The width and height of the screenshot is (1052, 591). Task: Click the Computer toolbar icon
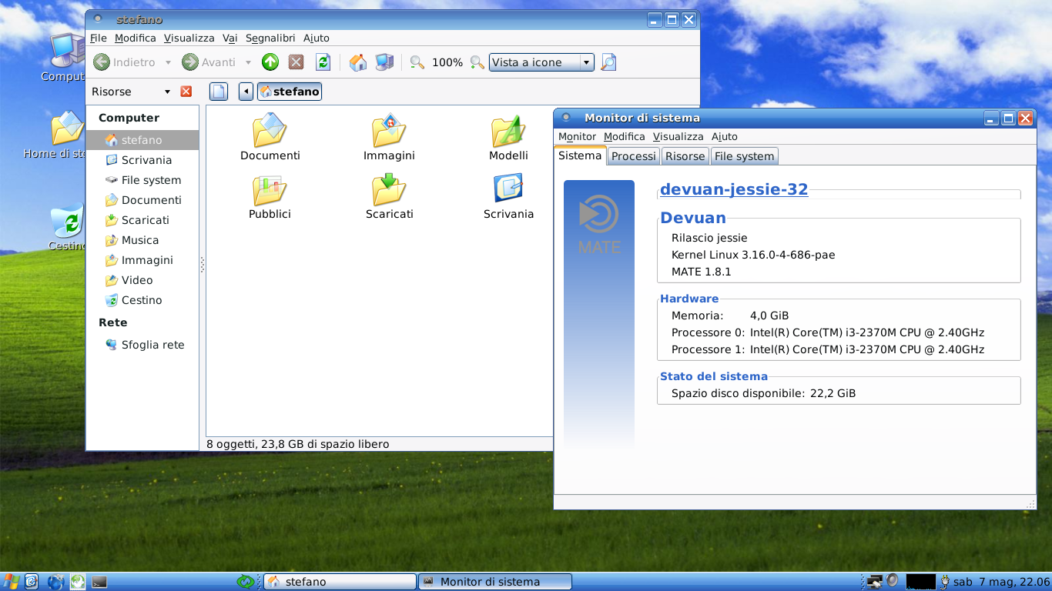(384, 62)
